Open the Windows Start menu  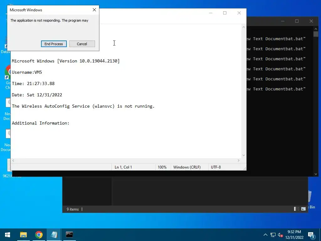(x=8, y=235)
